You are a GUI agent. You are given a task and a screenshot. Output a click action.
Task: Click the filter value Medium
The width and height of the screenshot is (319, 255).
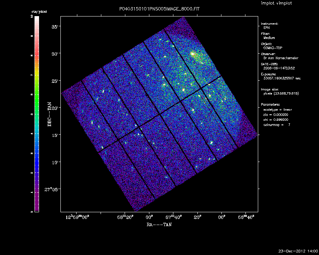(x=269, y=38)
